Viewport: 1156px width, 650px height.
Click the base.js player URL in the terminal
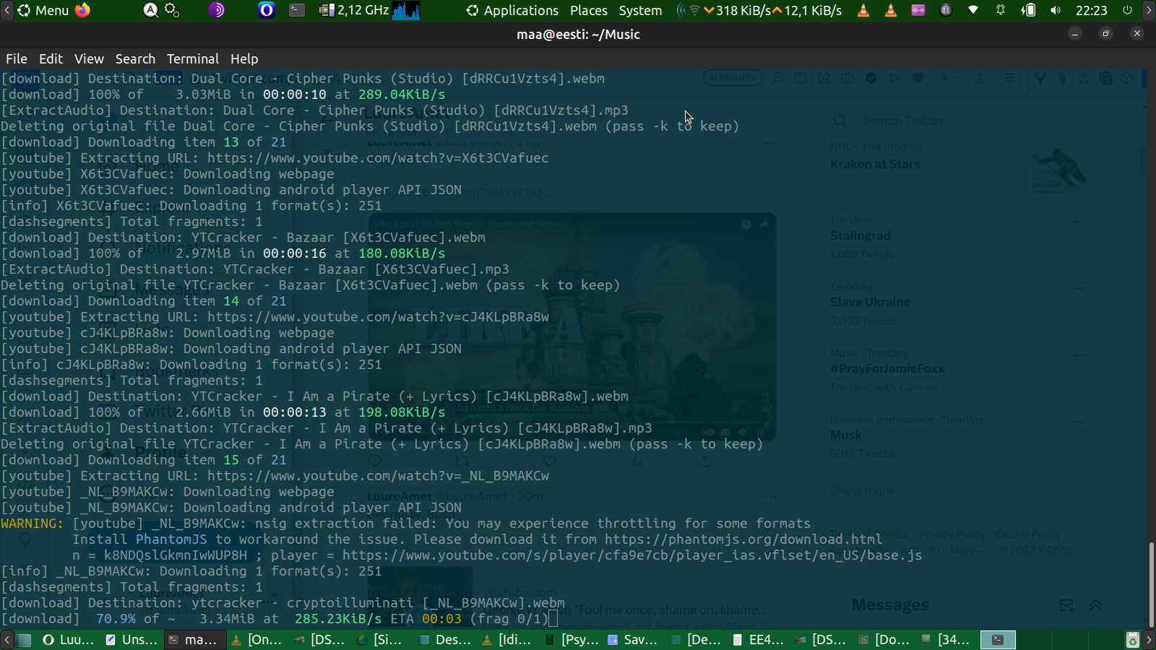632,555
